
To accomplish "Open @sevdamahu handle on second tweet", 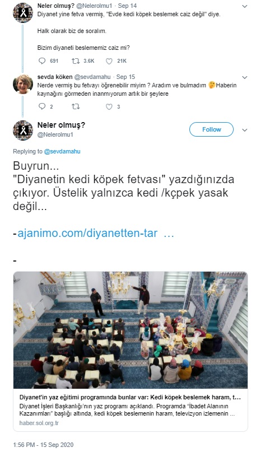I will [x=92, y=77].
